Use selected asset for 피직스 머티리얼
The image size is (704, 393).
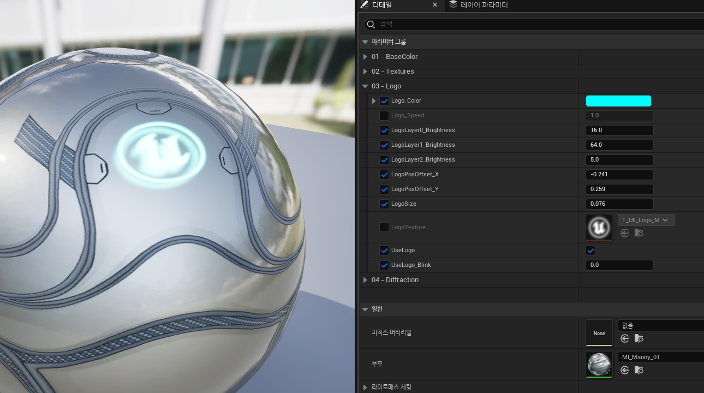625,338
